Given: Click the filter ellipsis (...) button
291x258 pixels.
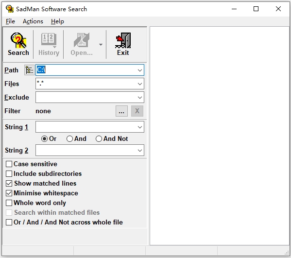Looking at the screenshot, I should tap(121, 111).
